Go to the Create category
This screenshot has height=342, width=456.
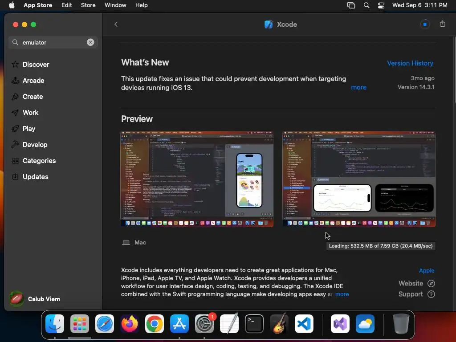(x=27, y=97)
